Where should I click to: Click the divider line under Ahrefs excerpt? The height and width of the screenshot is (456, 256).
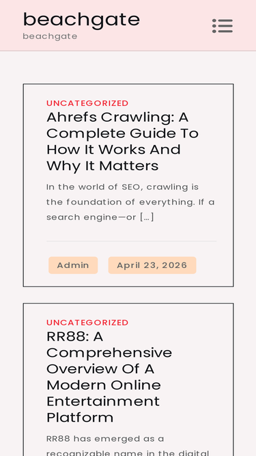(132, 241)
